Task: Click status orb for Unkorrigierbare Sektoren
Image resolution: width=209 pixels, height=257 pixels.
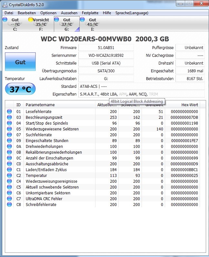Action: (x=9, y=193)
